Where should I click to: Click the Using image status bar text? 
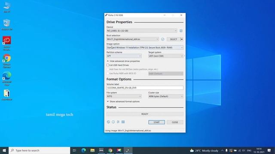point(128,130)
